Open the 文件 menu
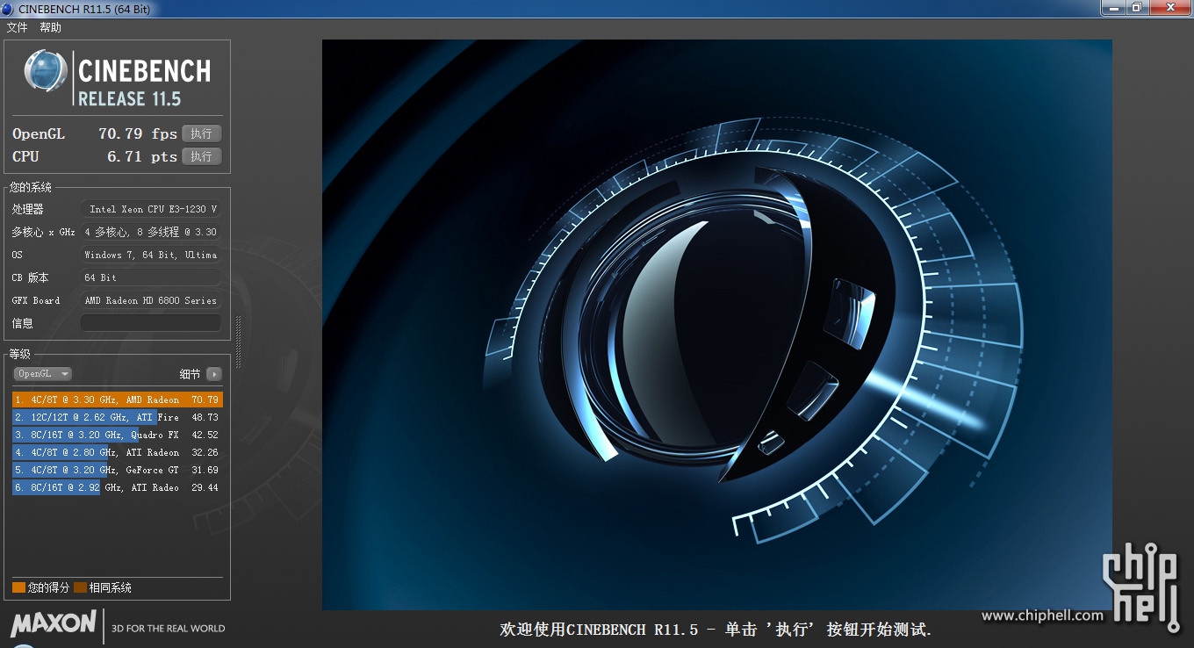Image resolution: width=1194 pixels, height=648 pixels. (17, 27)
